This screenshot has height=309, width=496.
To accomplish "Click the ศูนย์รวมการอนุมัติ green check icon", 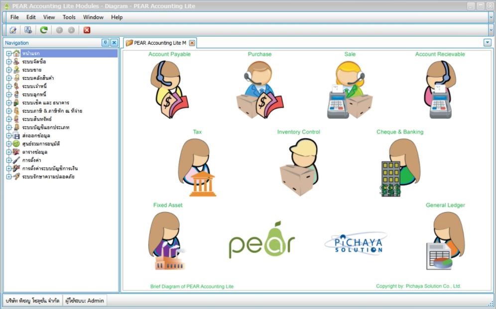I will coord(16,144).
